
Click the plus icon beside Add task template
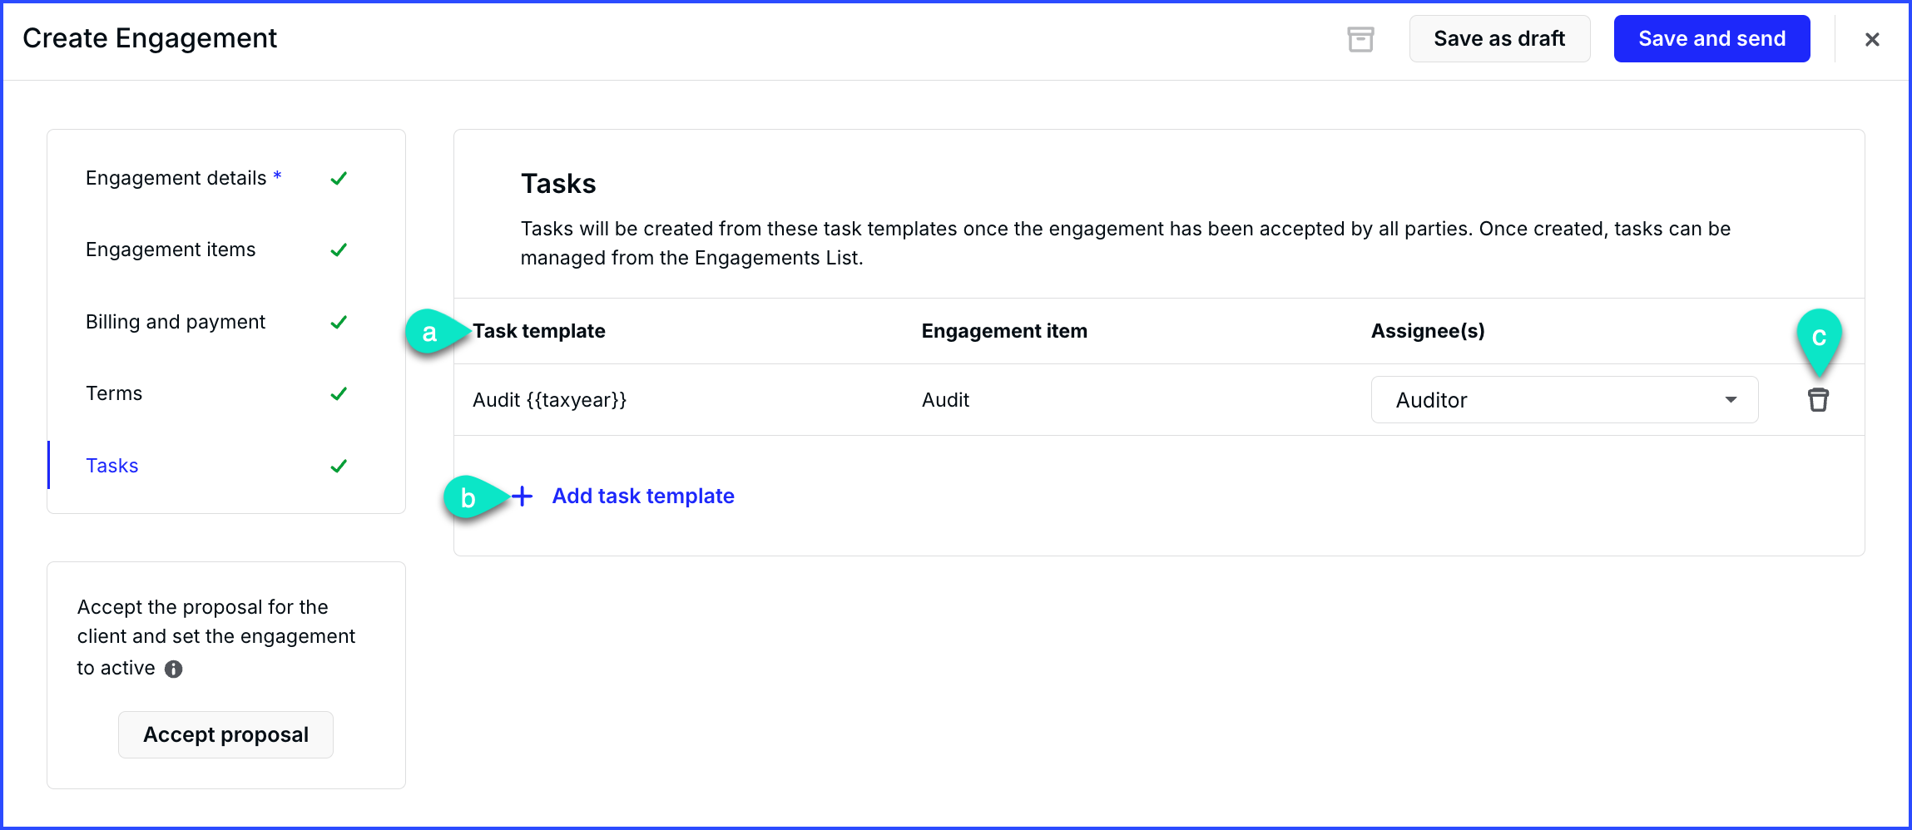522,497
